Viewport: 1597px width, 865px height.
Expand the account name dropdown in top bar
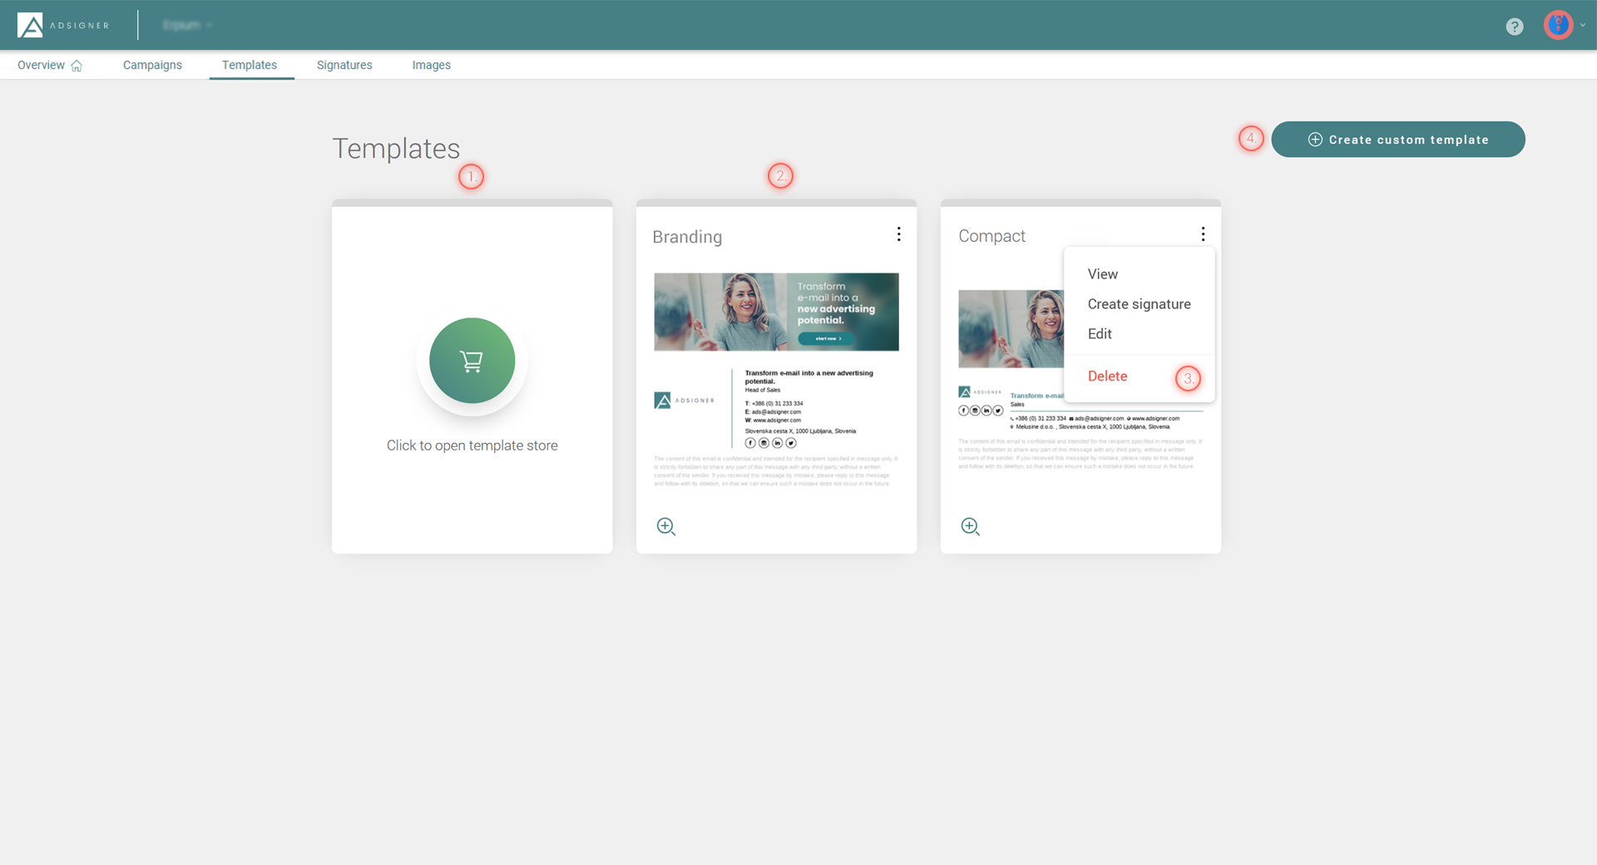[x=186, y=25]
